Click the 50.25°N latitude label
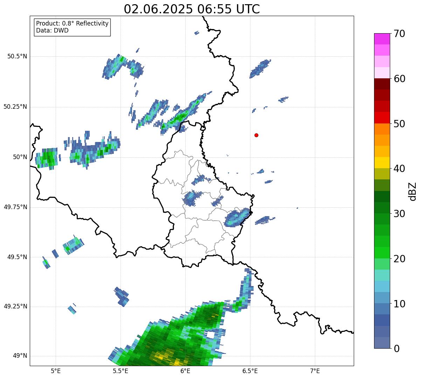 tap(15, 107)
